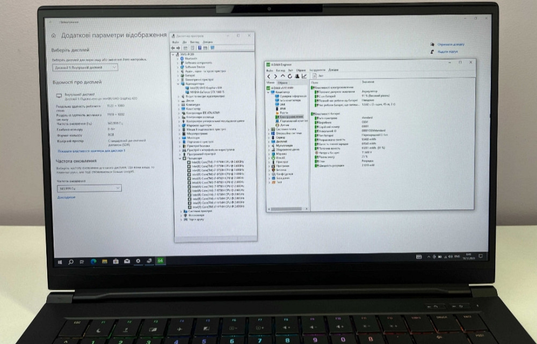Open the display selection dropdown
Viewport: 537px width, 344px height.
pyautogui.click(x=85, y=67)
